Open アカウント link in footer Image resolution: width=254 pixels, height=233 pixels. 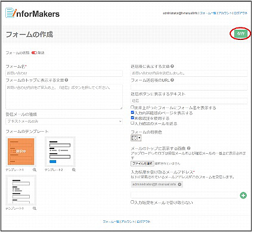click(x=128, y=222)
